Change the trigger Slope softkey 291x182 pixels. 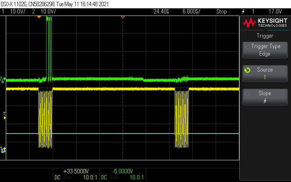point(265,97)
